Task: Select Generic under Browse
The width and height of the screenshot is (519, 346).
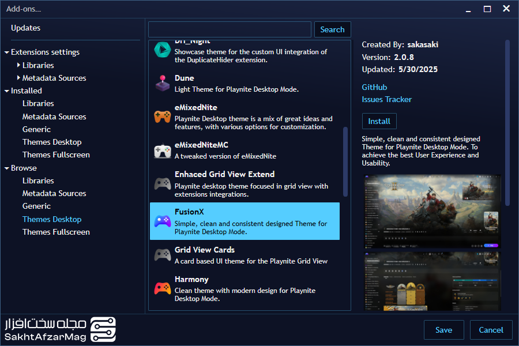Action: (36, 206)
